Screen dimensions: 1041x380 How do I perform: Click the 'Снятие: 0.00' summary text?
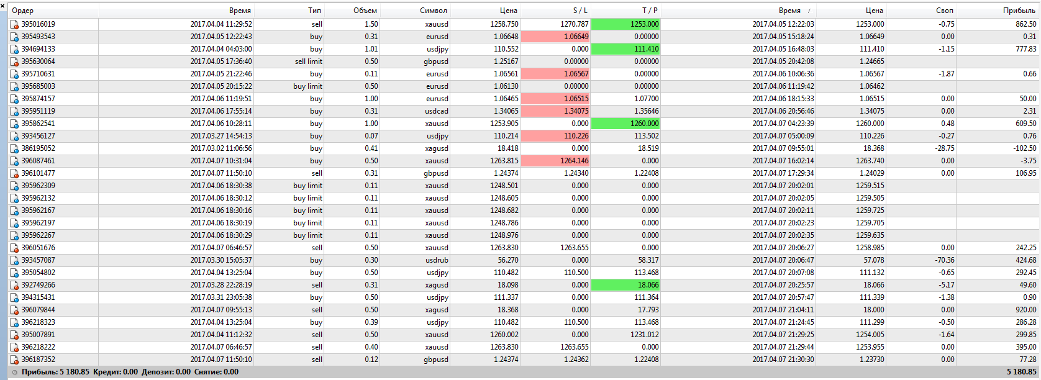pyautogui.click(x=216, y=372)
